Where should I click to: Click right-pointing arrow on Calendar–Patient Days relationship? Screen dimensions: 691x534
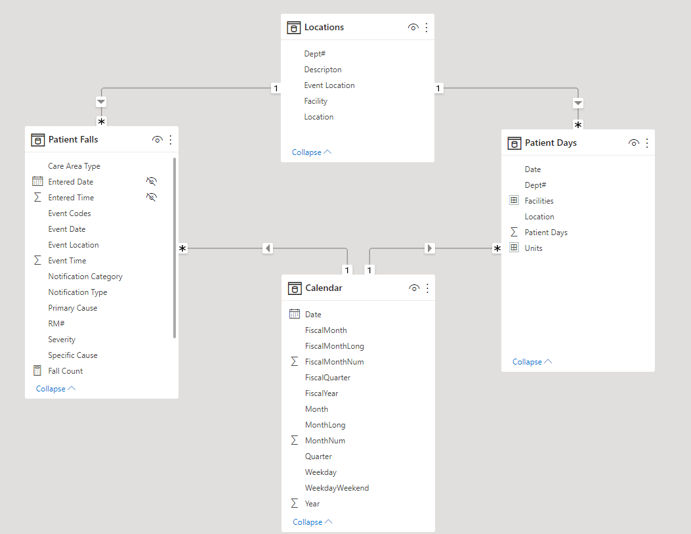(x=430, y=248)
